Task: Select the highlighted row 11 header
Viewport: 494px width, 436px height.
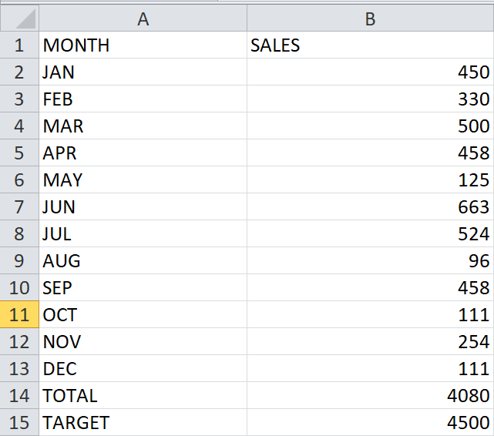Action: point(19,315)
